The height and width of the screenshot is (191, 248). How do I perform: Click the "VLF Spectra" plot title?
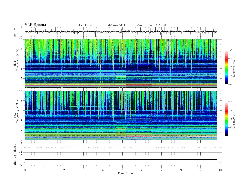(35, 25)
